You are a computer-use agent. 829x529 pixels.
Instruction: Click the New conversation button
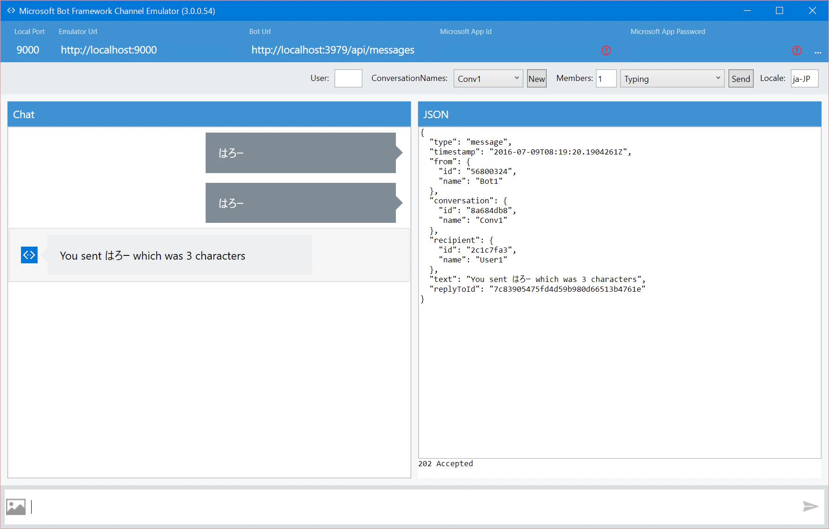click(x=536, y=79)
